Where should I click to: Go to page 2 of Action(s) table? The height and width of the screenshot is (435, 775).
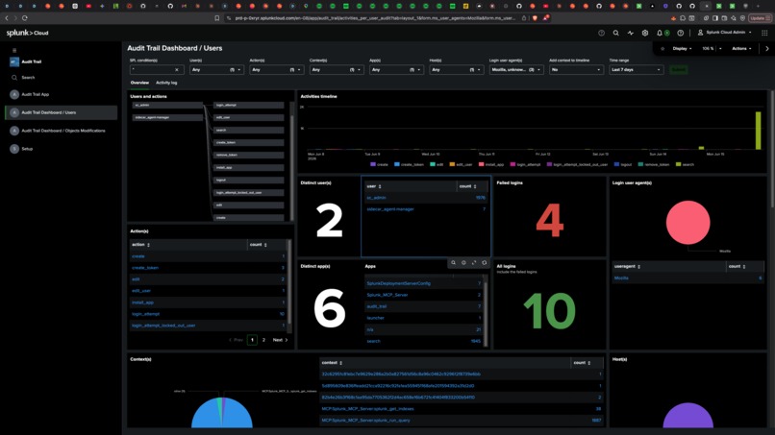[263, 340]
